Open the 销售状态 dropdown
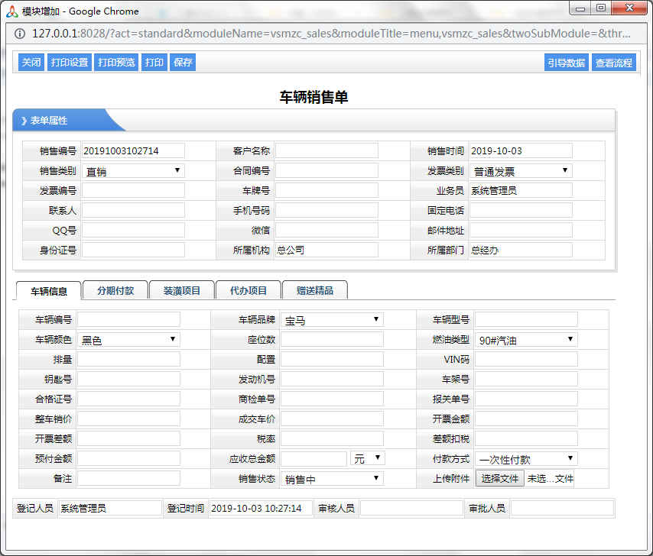 332,478
